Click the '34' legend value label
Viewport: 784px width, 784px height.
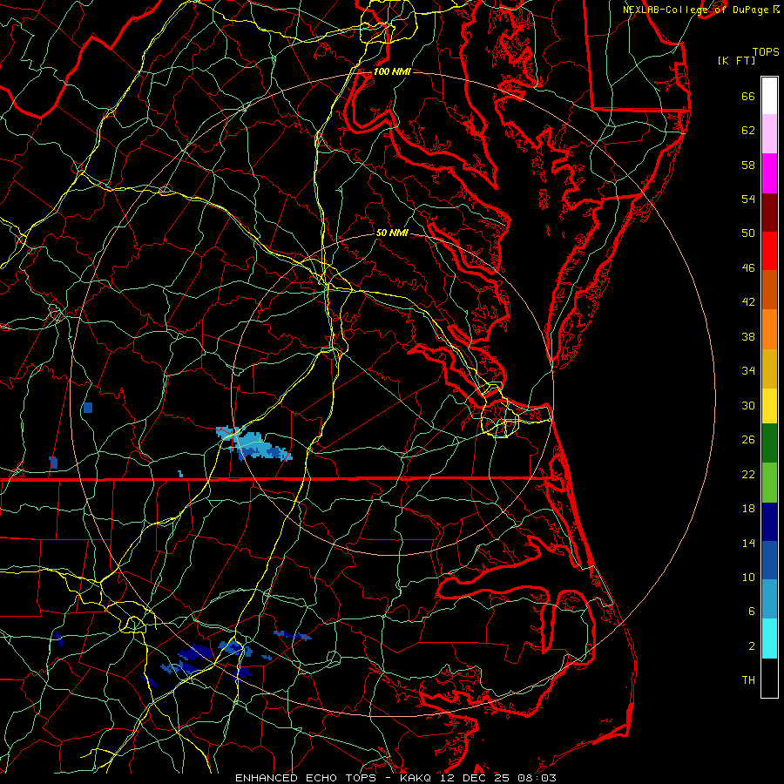(x=748, y=370)
